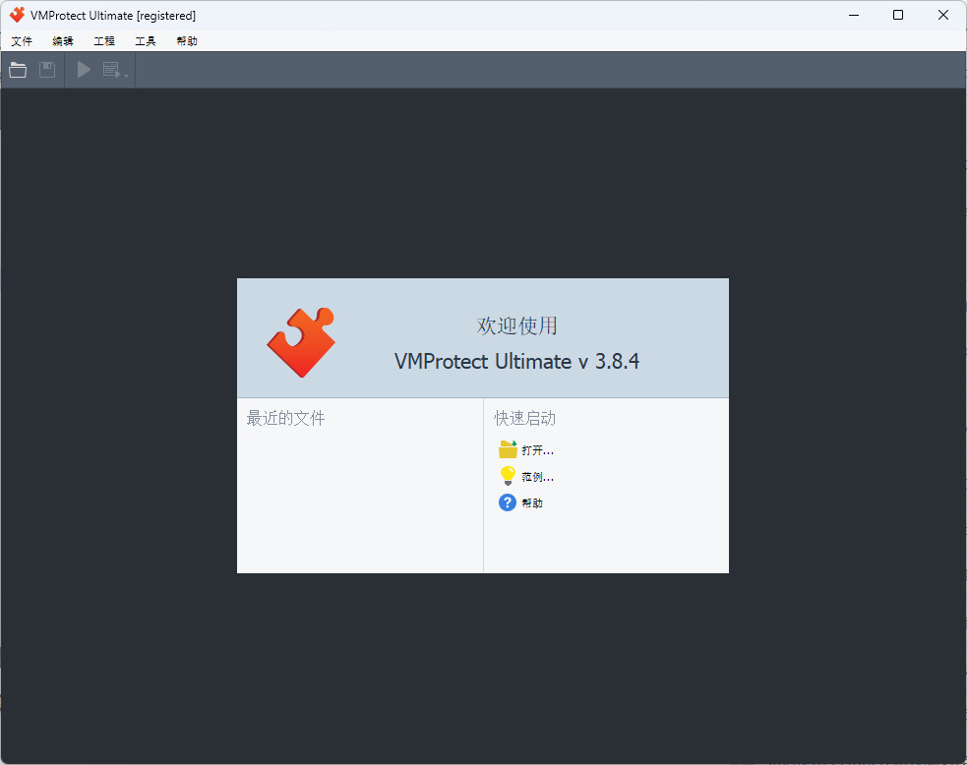967x765 pixels.
Task: Click the yellow folder icon beside 打开
Action: click(x=508, y=449)
